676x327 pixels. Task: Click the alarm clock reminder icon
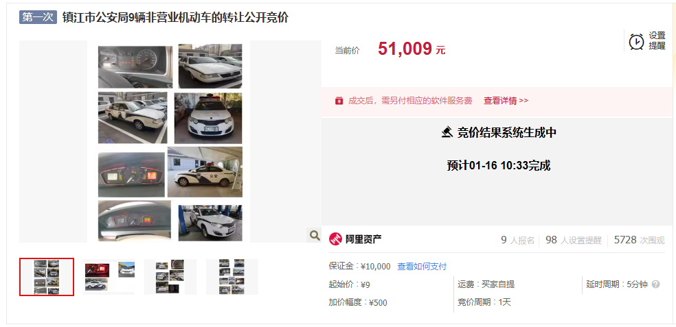click(x=636, y=41)
